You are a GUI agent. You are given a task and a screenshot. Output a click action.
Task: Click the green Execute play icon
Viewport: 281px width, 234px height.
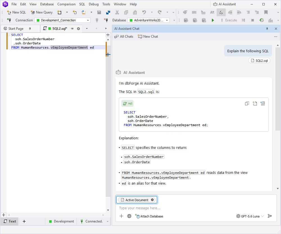click(213, 20)
